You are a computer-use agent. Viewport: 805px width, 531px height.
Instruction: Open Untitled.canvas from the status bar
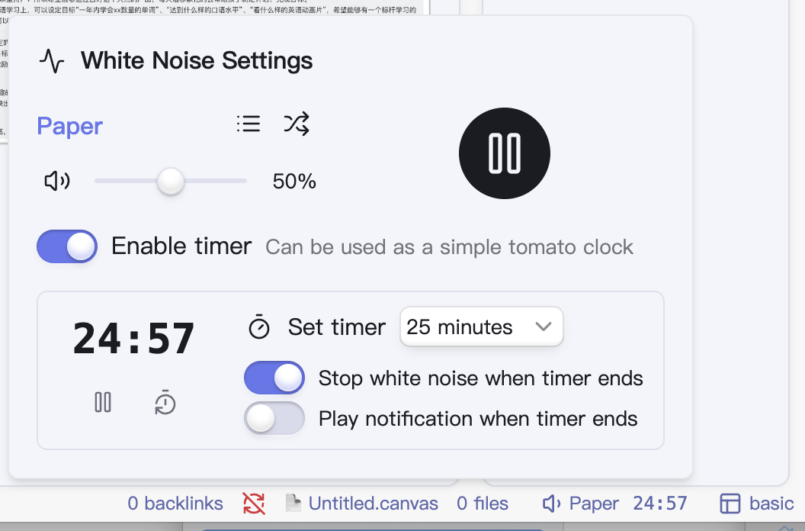point(373,503)
